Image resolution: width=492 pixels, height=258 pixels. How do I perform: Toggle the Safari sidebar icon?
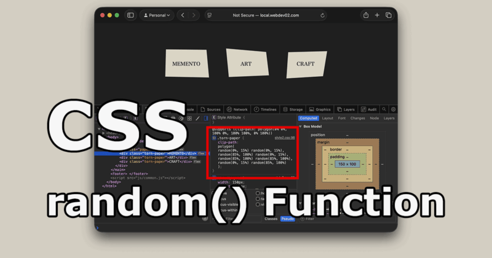pos(130,15)
